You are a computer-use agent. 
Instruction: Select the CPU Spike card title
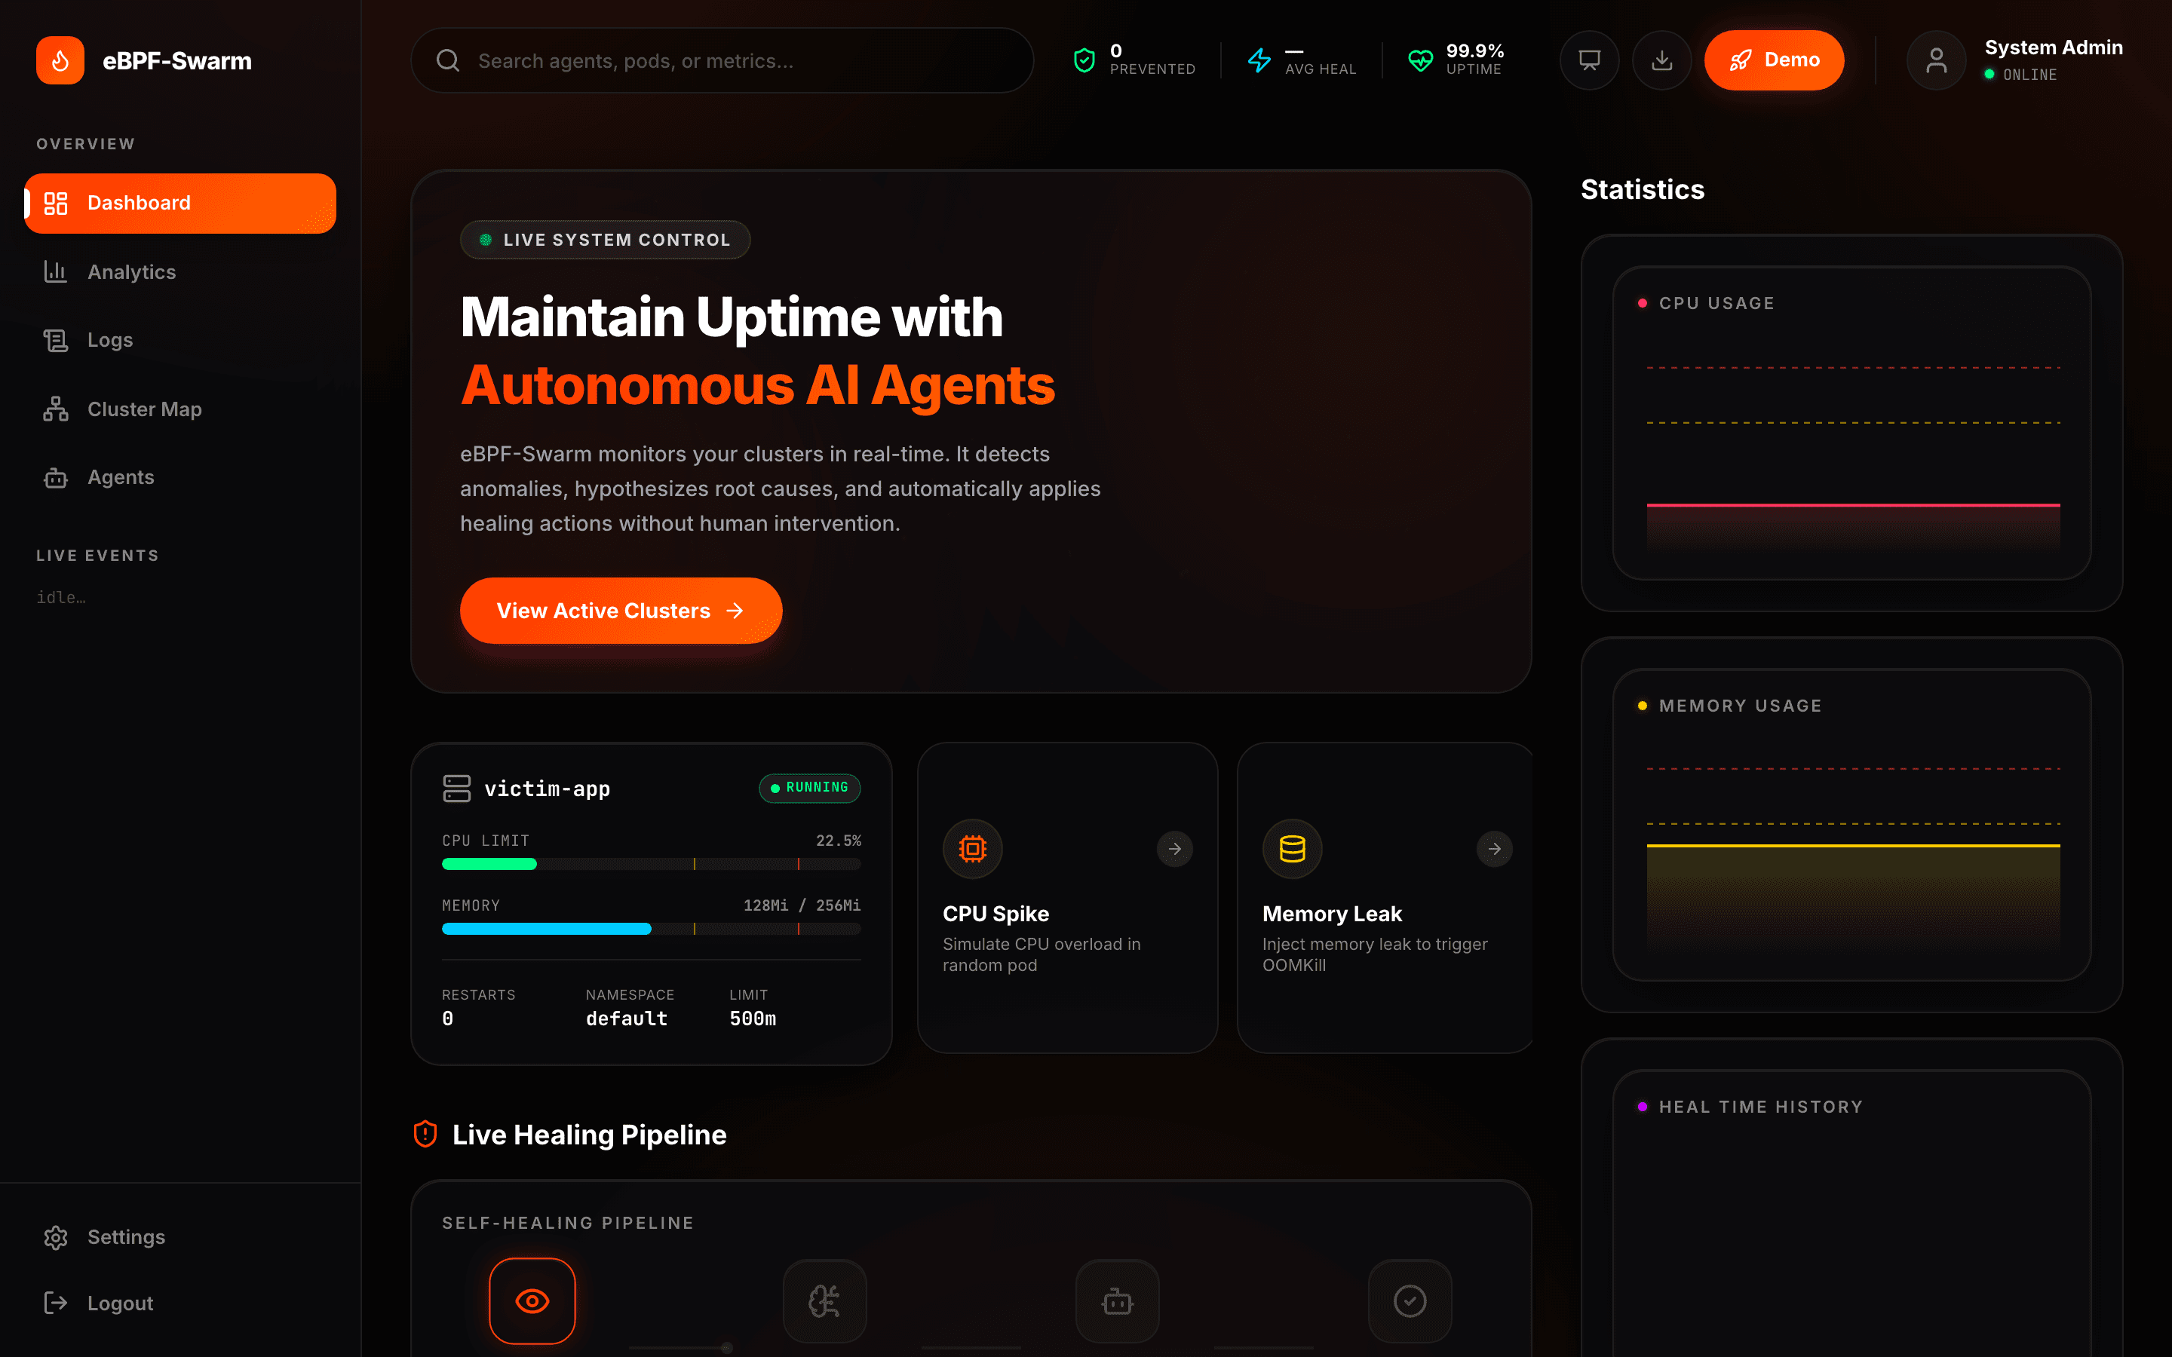[x=995, y=914]
